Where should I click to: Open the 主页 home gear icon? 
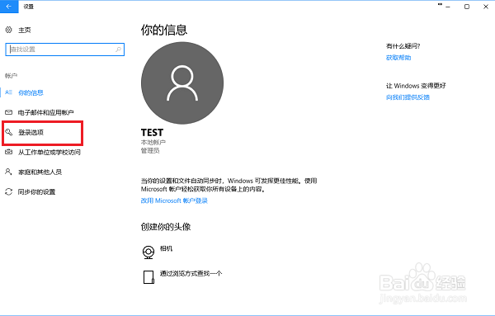pos(9,30)
